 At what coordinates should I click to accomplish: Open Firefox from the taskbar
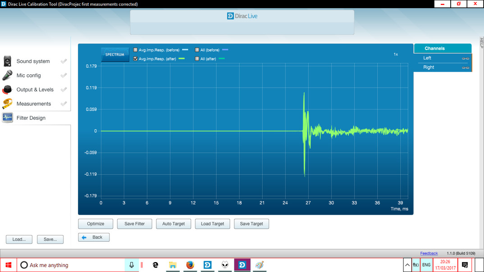190,265
